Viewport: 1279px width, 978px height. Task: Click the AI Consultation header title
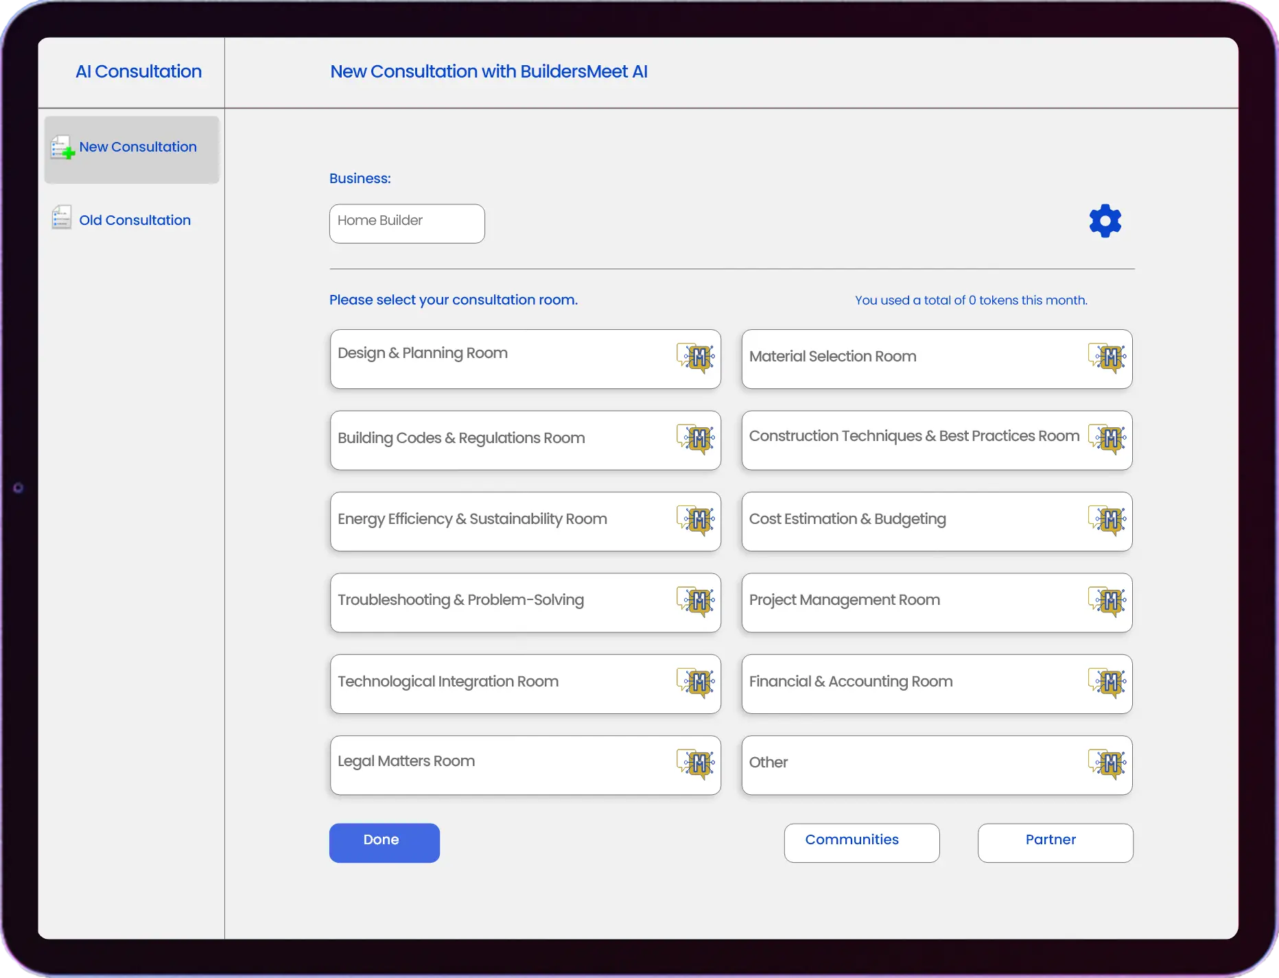tap(139, 71)
